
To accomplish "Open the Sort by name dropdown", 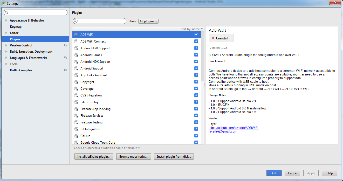I will 192,29.
